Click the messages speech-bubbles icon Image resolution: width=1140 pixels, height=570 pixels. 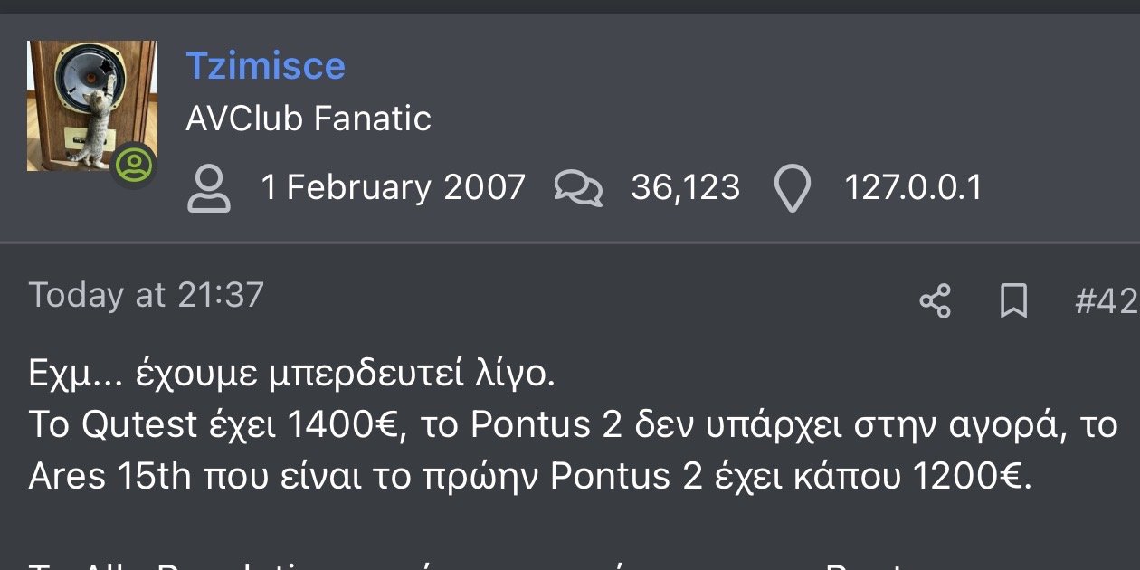[x=578, y=188]
